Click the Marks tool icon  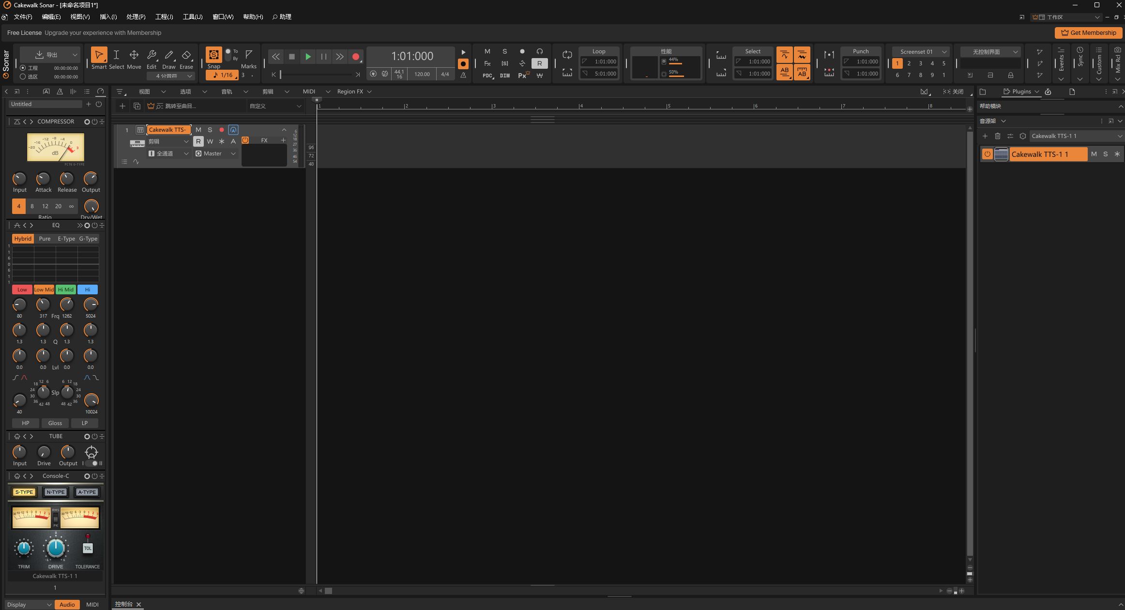(x=249, y=55)
